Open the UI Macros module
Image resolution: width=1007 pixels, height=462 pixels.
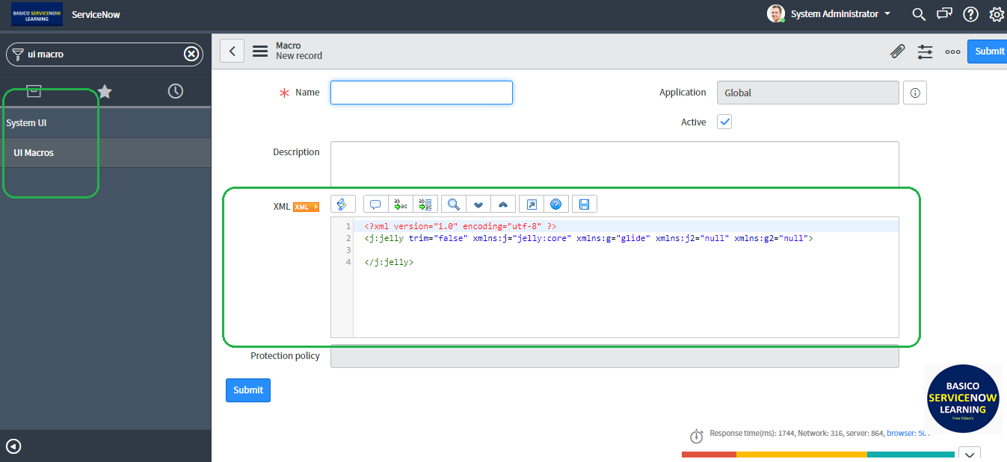[105, 152]
